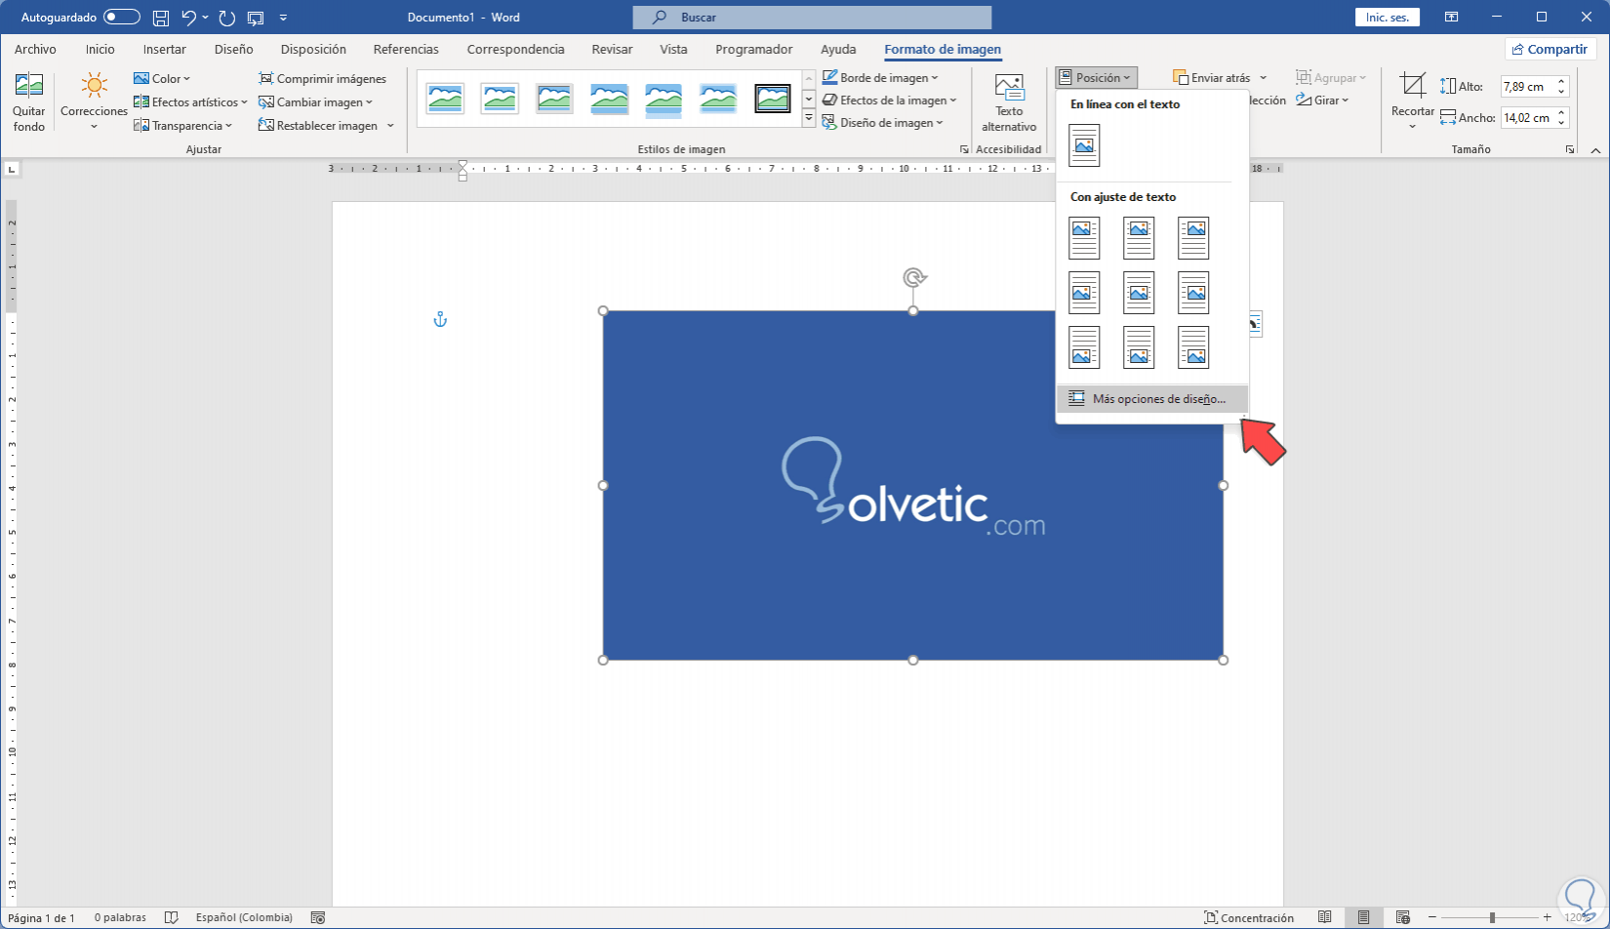The width and height of the screenshot is (1610, 929).
Task: Click the object anchor icon in the margin
Action: click(x=440, y=319)
